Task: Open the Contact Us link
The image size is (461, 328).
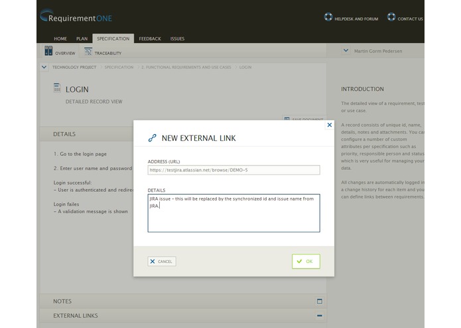Action: point(410,19)
